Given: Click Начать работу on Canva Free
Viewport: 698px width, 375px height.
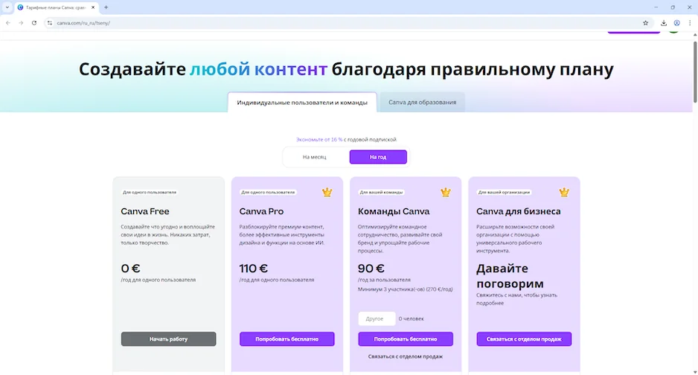Looking at the screenshot, I should (168, 339).
